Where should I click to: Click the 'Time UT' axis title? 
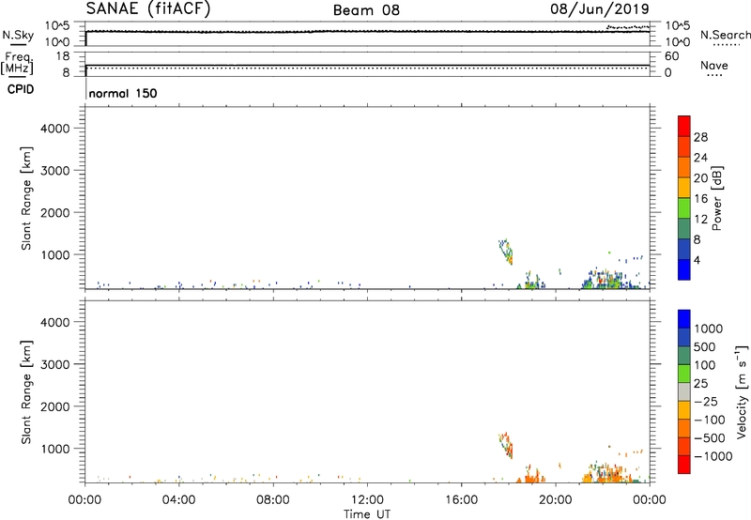[367, 514]
